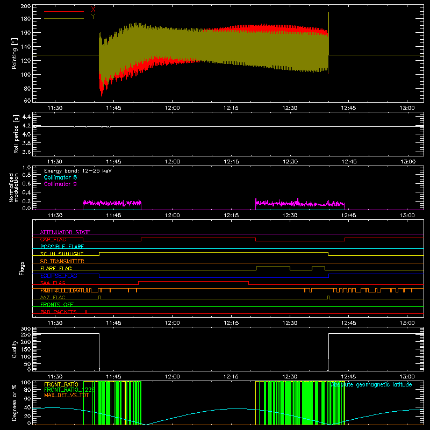Select the ECLIPSE_FLAG label
This screenshot has width=430, height=430.
[x=59, y=276]
